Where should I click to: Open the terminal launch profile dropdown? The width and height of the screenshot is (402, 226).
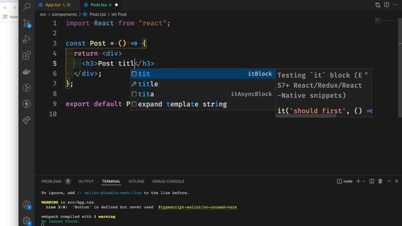364,181
